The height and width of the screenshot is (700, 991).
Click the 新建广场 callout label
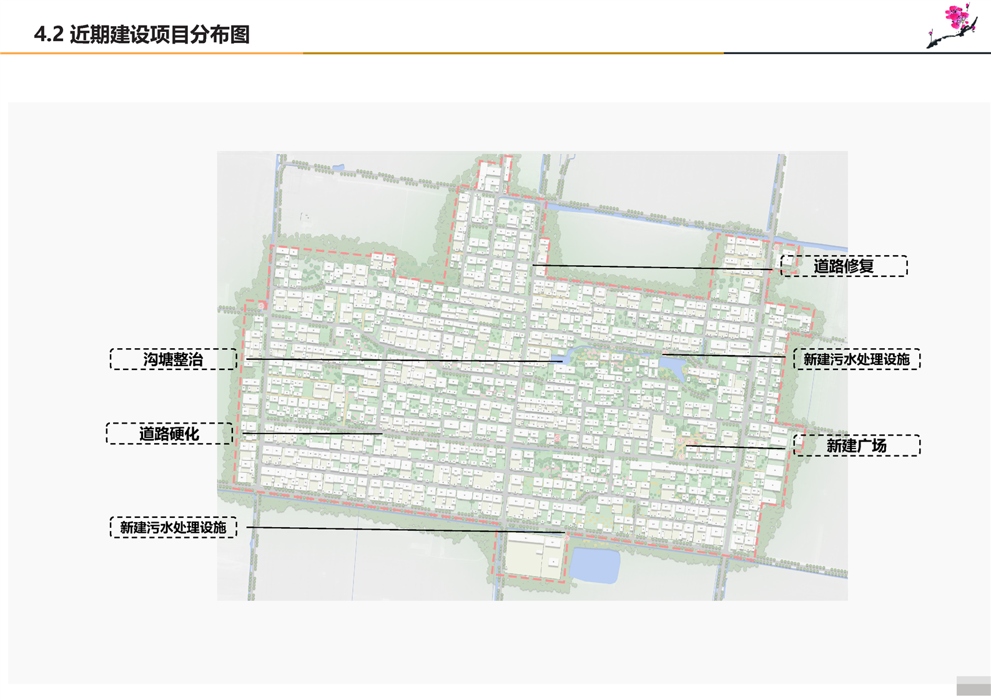(856, 445)
